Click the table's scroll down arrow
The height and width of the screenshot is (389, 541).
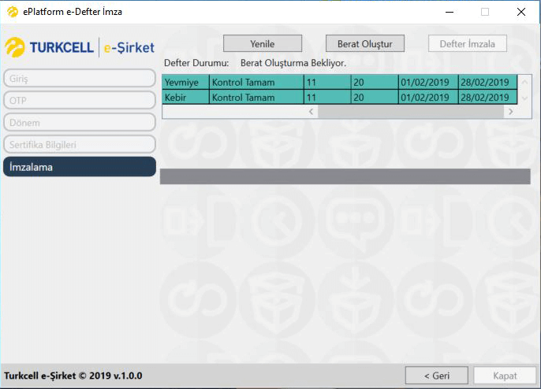tap(524, 98)
